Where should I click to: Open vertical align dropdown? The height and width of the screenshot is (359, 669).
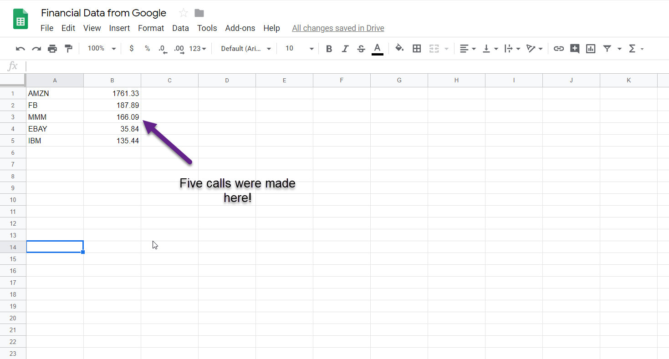tap(490, 49)
